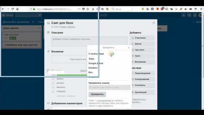Choose С компьютера attachment source
The height and width of the screenshot is (115, 204).
[96, 54]
